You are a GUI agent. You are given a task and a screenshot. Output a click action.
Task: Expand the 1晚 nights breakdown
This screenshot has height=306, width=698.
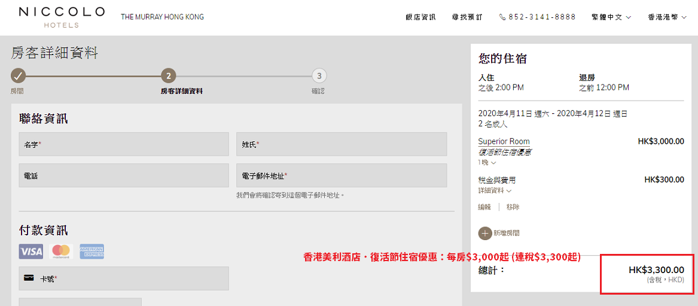pos(487,163)
